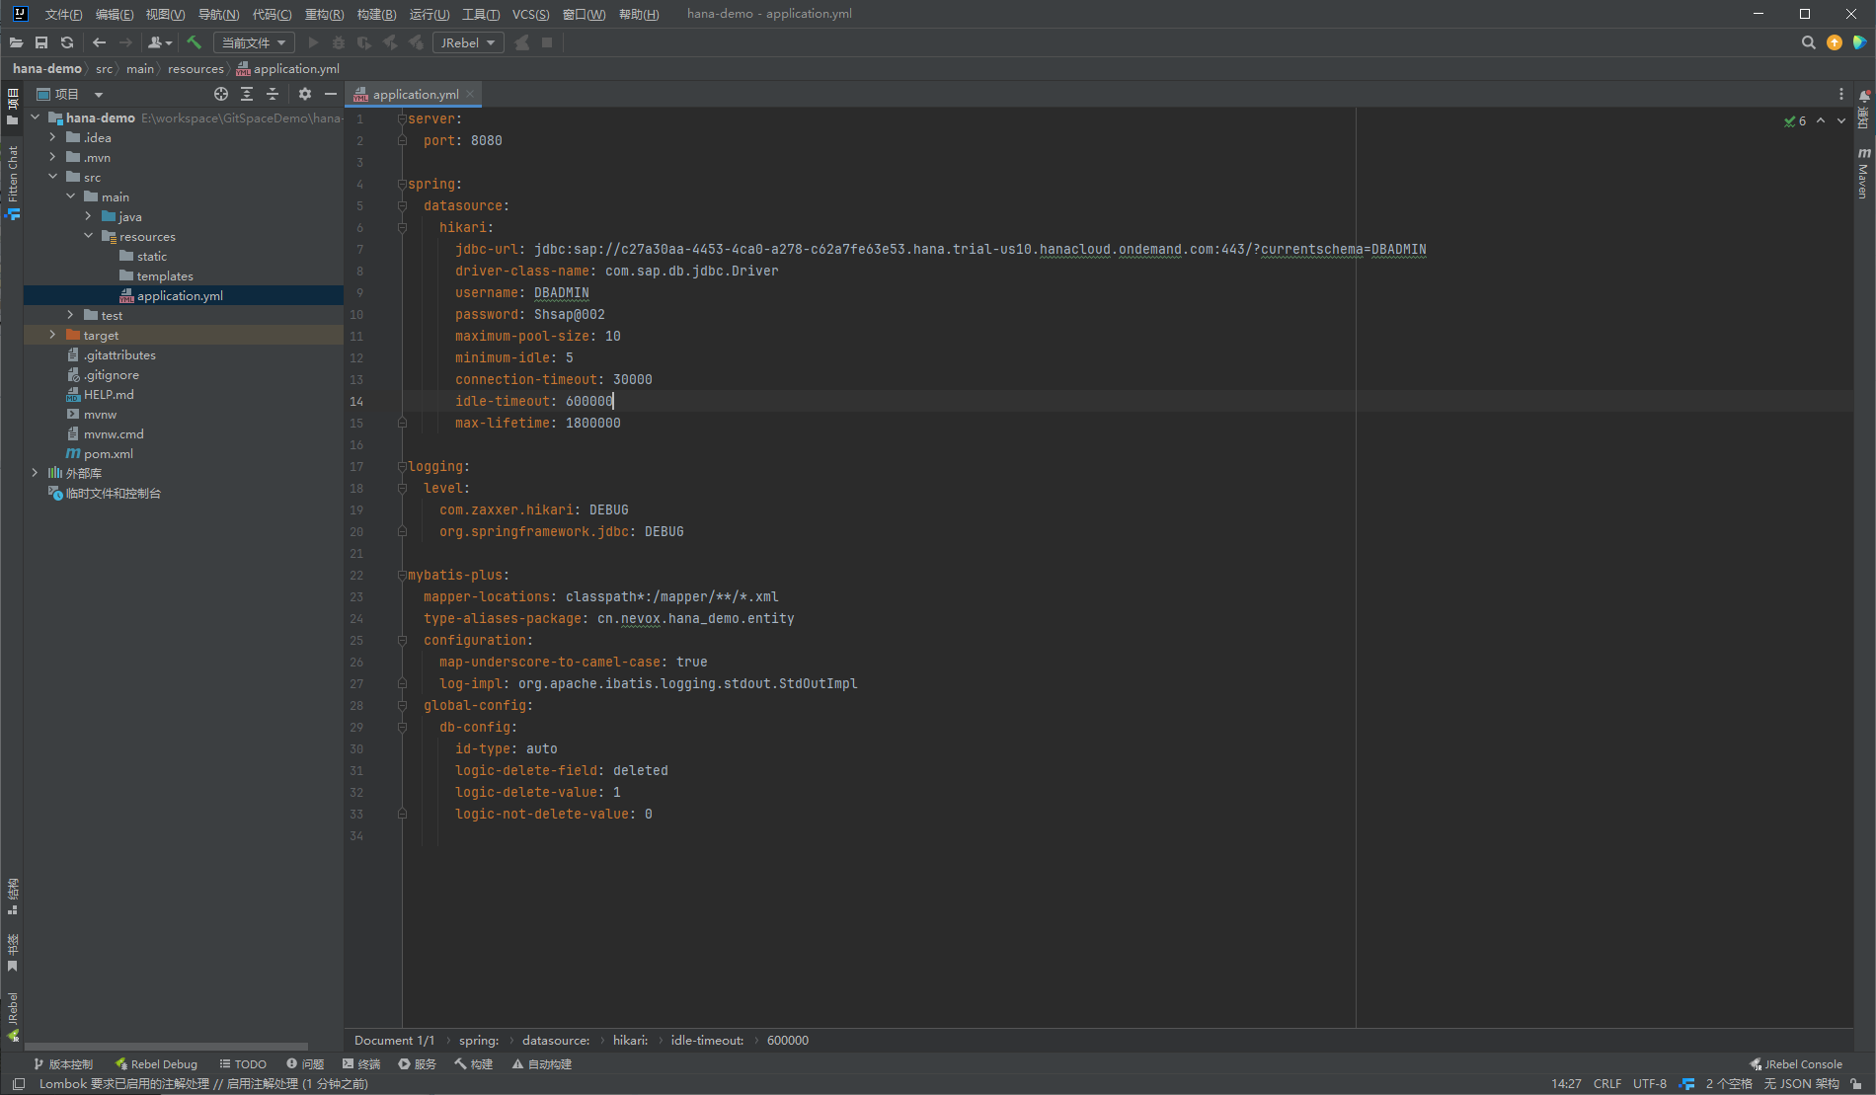
Task: Open the 编辑(E) menu
Action: [115, 14]
